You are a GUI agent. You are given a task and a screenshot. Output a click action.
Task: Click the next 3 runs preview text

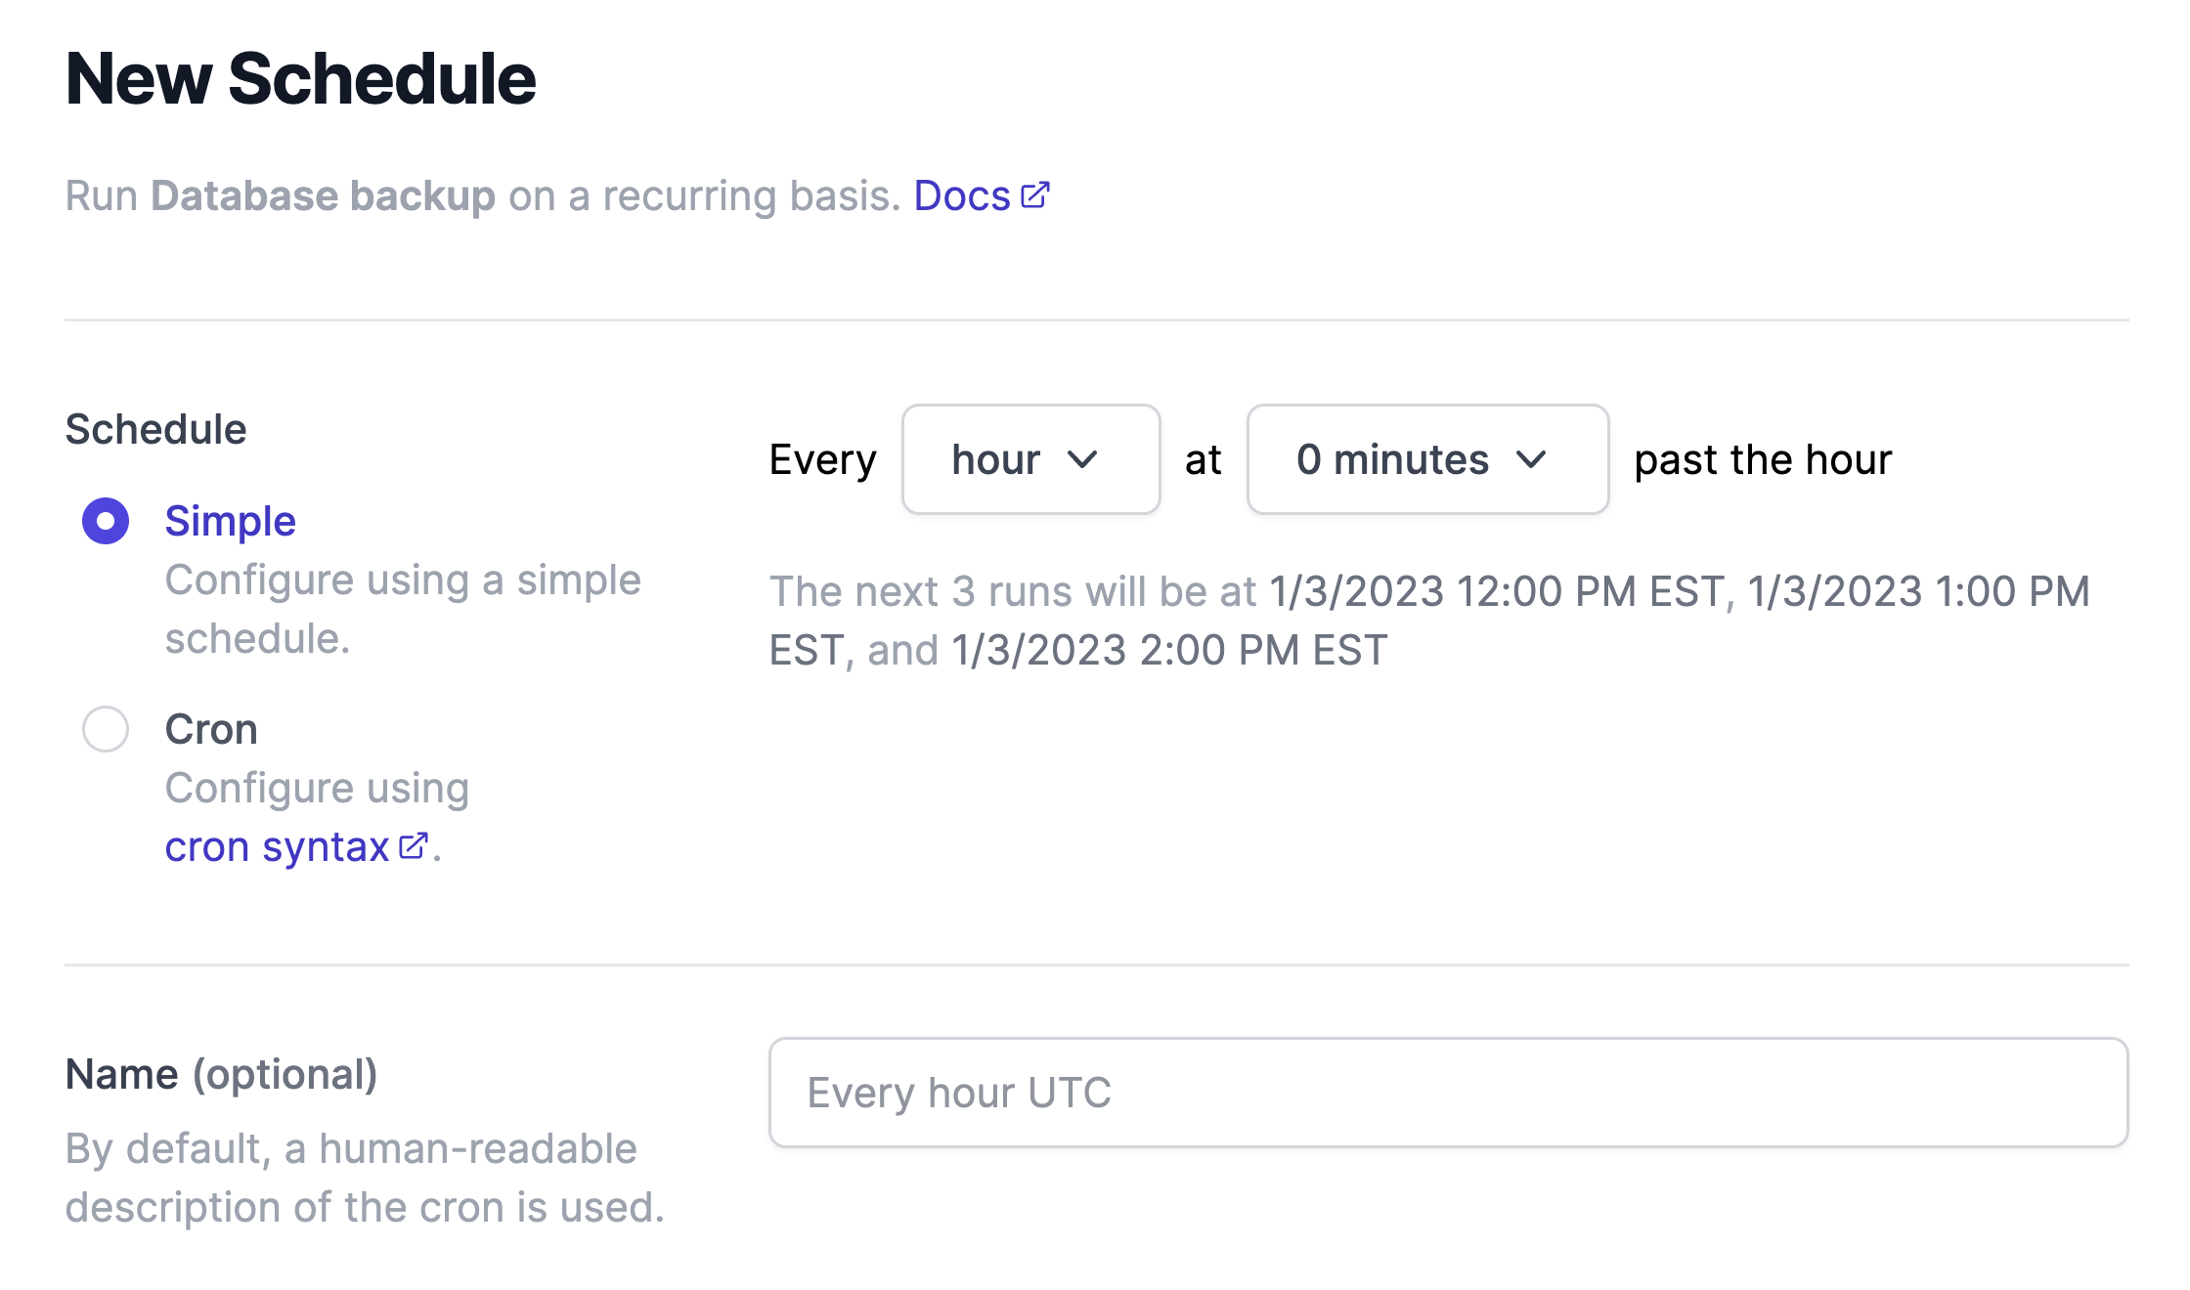(1429, 621)
